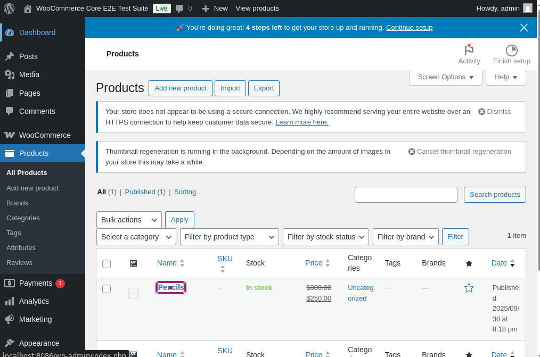Image resolution: width=540 pixels, height=357 pixels.
Task: Click the Pencils product thumbnail placeholder
Action: click(x=134, y=293)
